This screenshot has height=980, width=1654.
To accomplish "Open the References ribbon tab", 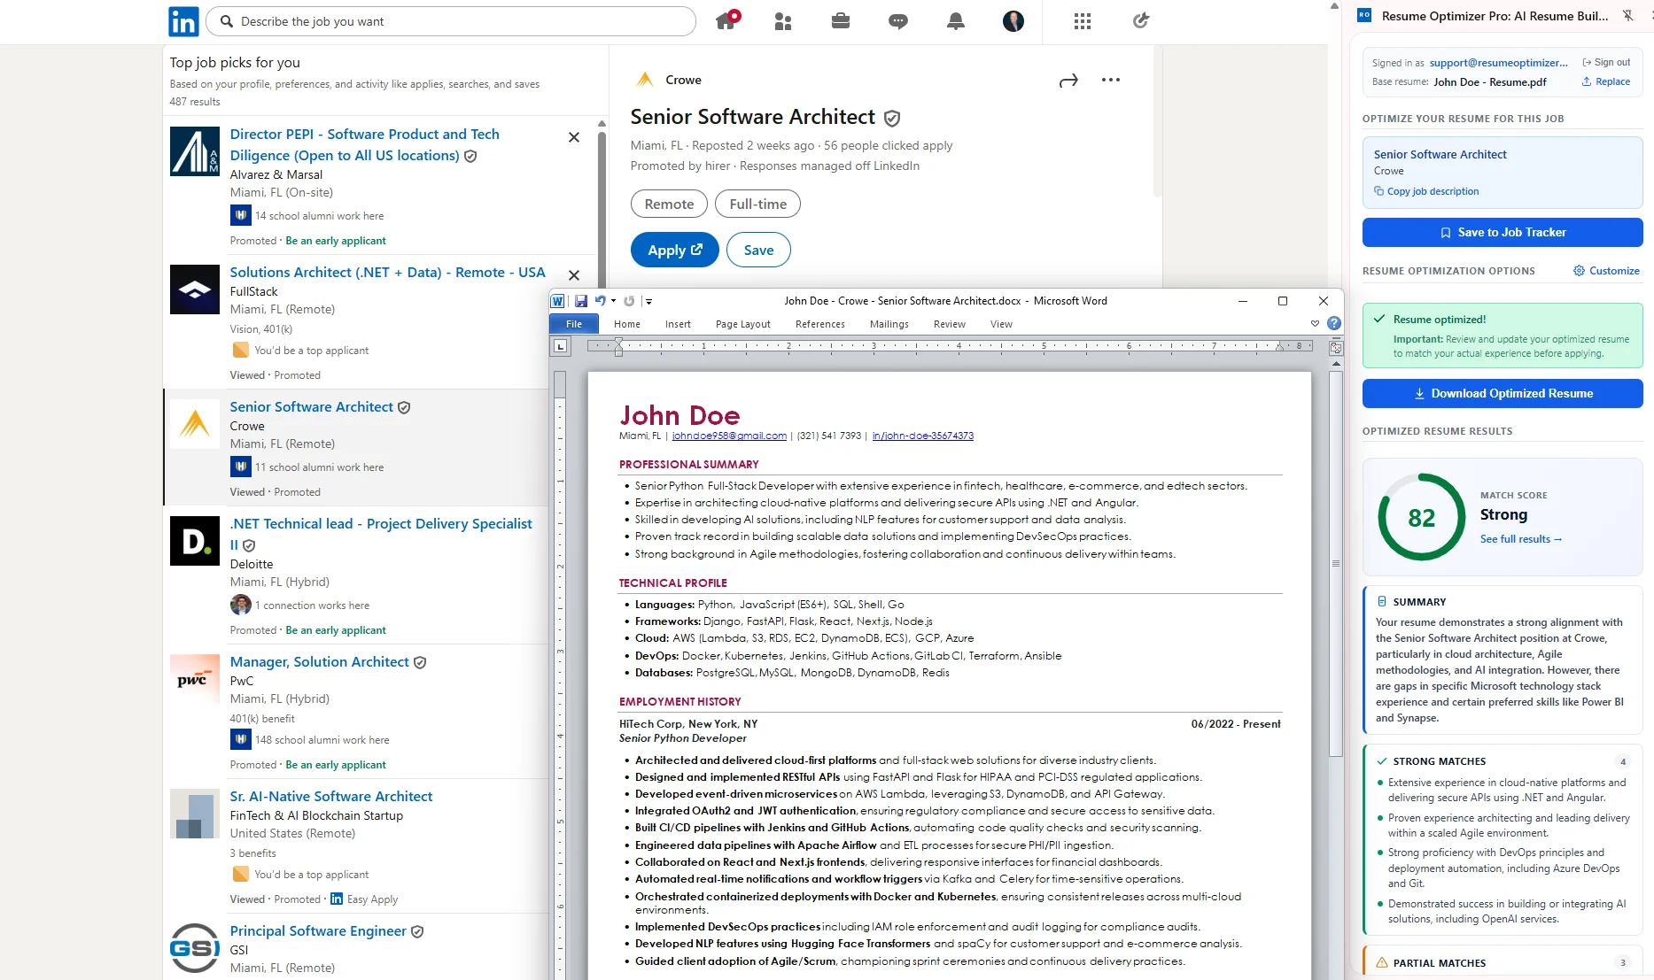I will click(x=820, y=324).
